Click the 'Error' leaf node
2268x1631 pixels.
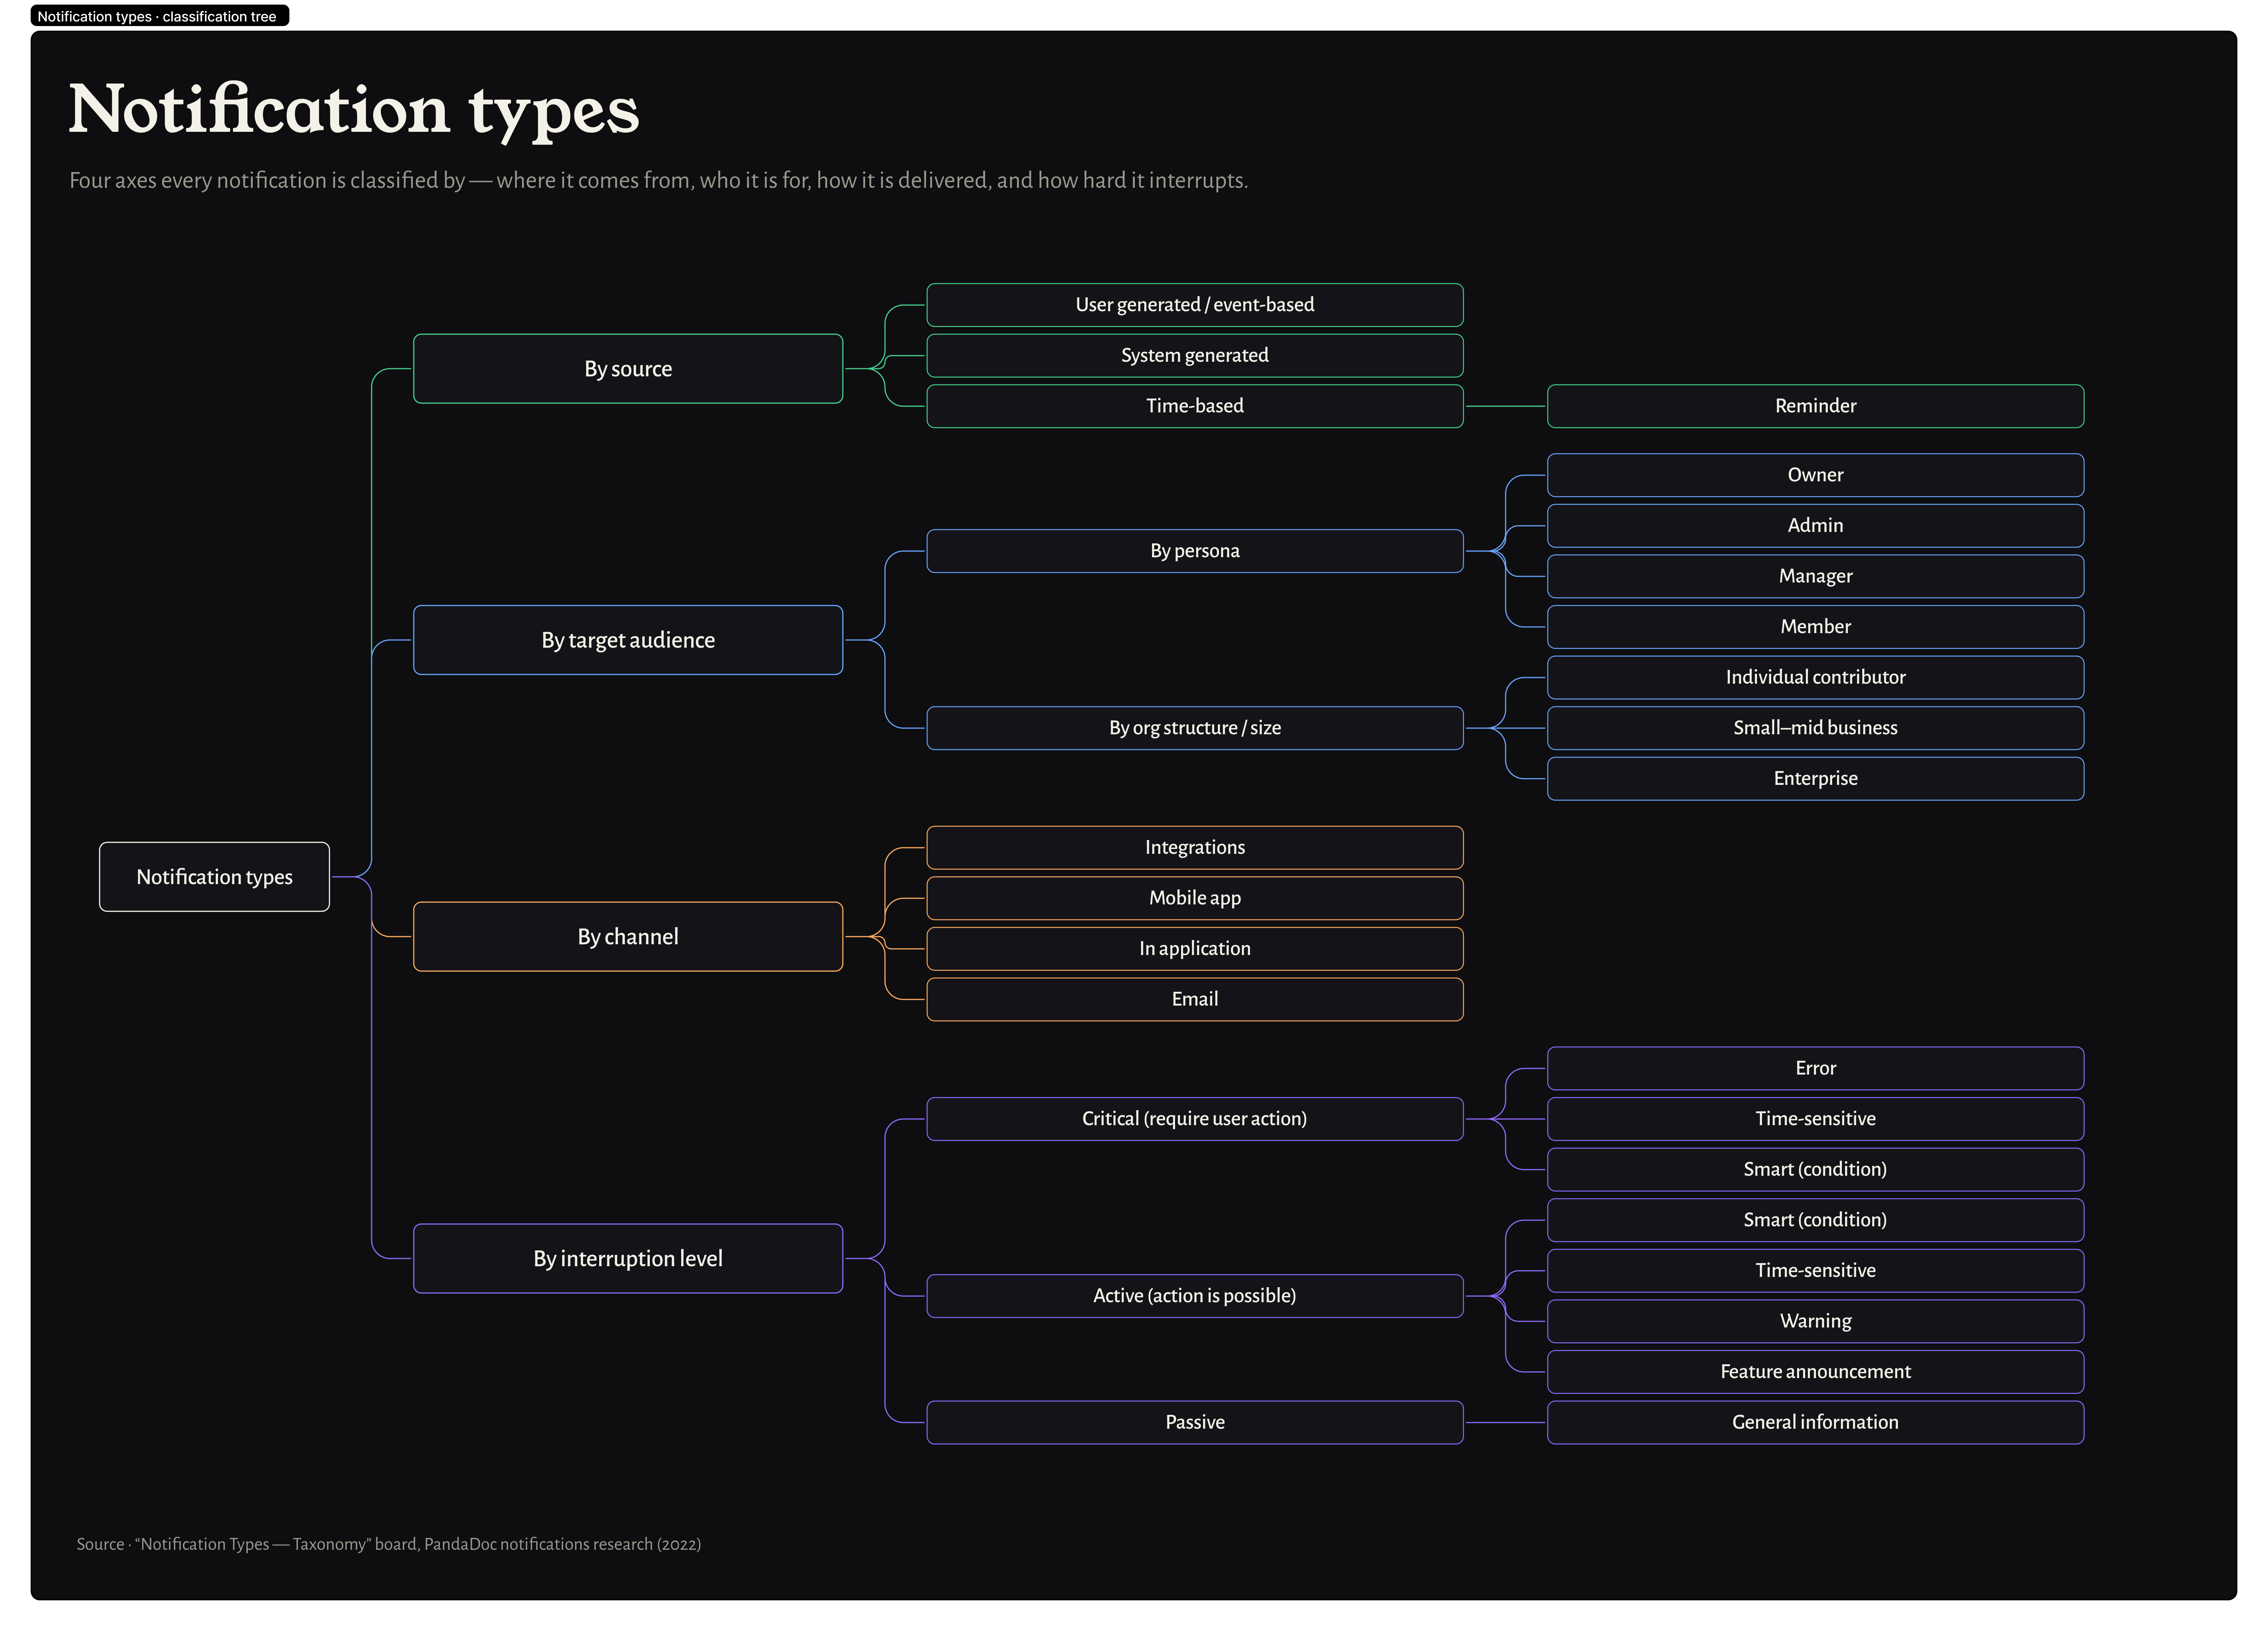coord(1816,1068)
